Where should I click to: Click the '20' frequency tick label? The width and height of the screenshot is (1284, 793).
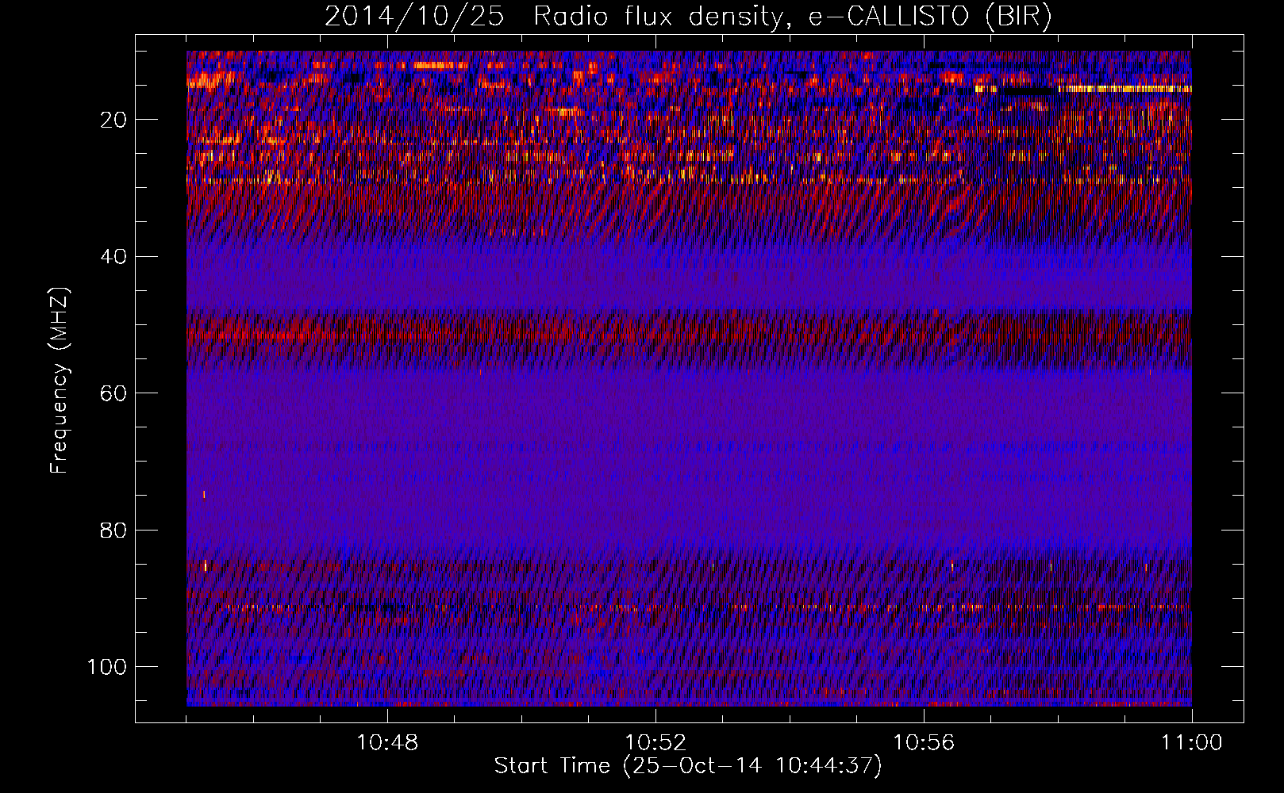(x=114, y=120)
